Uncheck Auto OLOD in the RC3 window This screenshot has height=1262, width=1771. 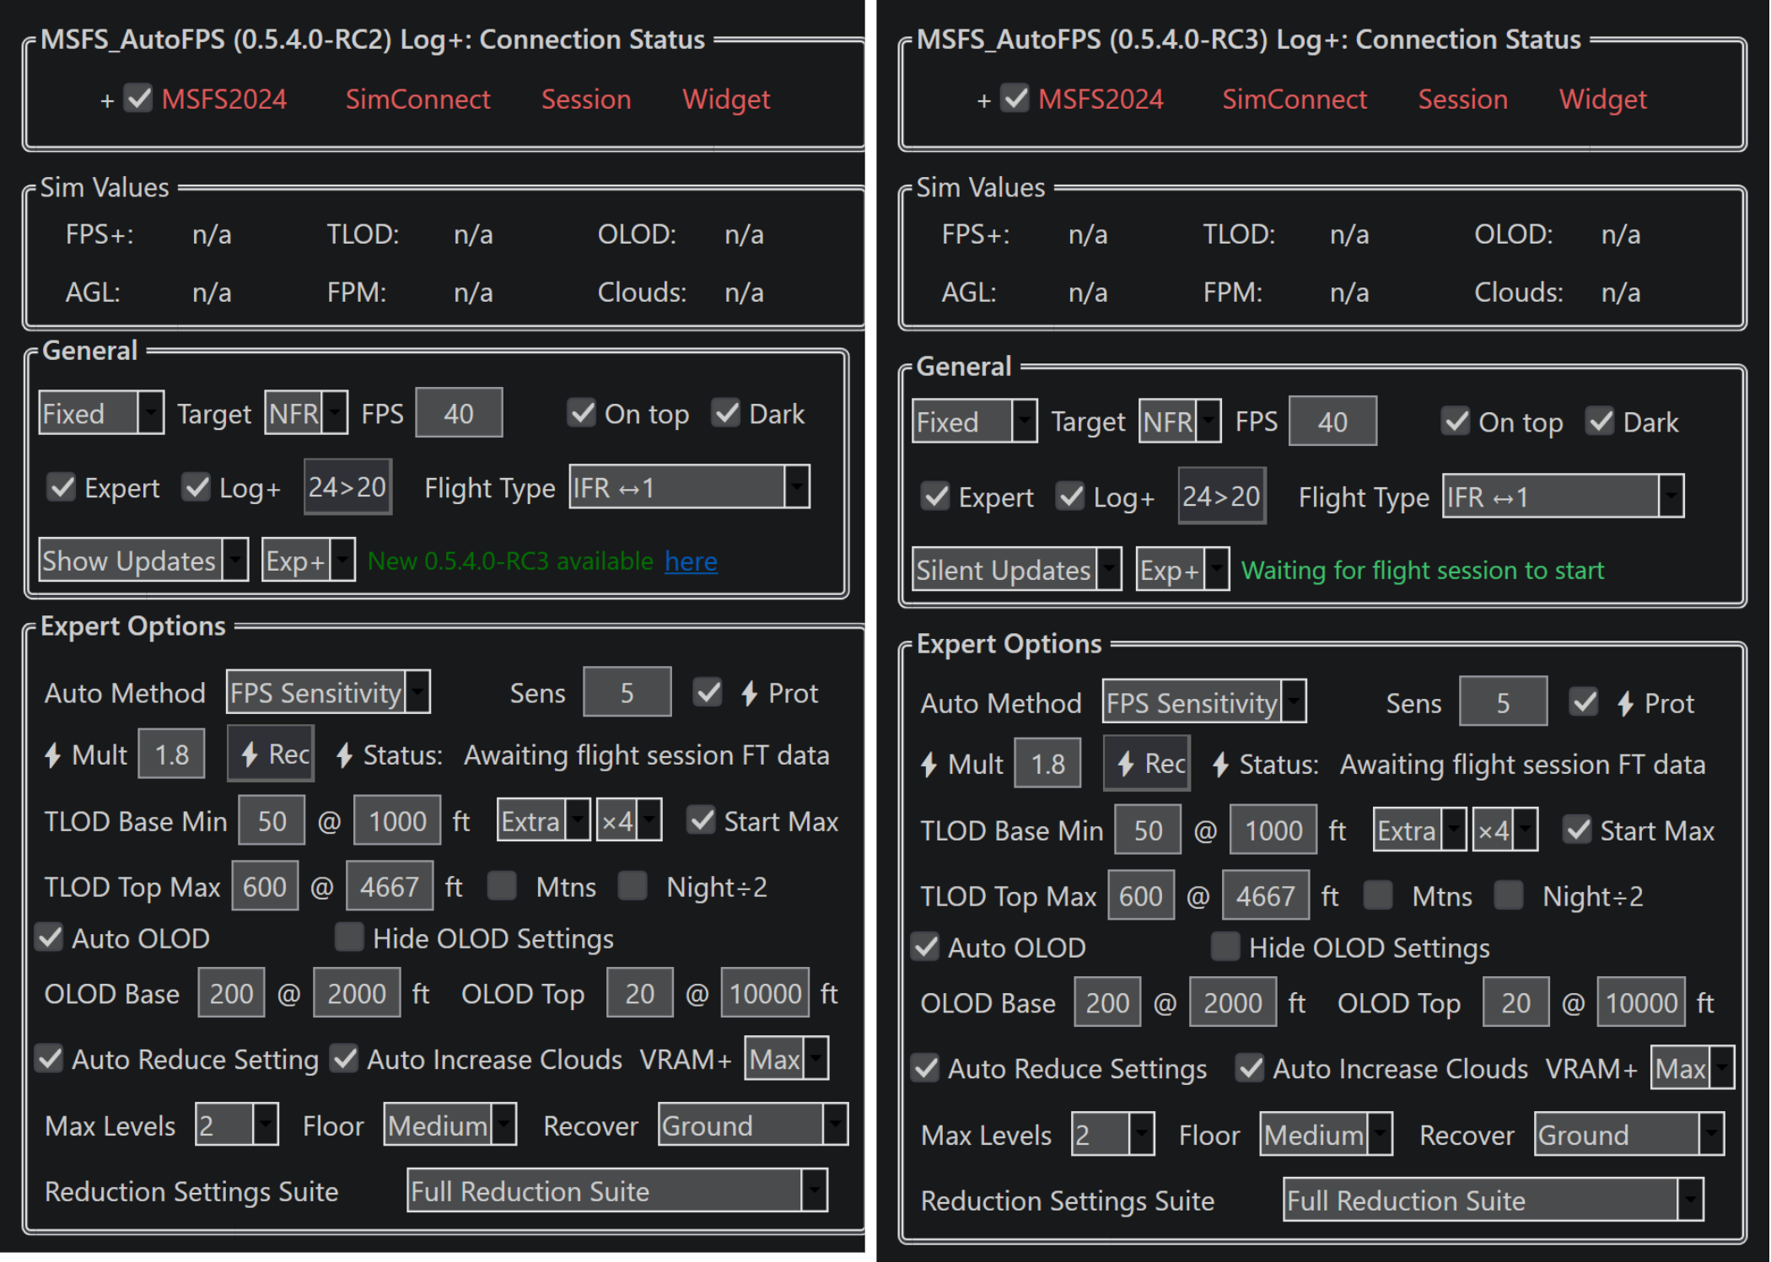pos(926,948)
